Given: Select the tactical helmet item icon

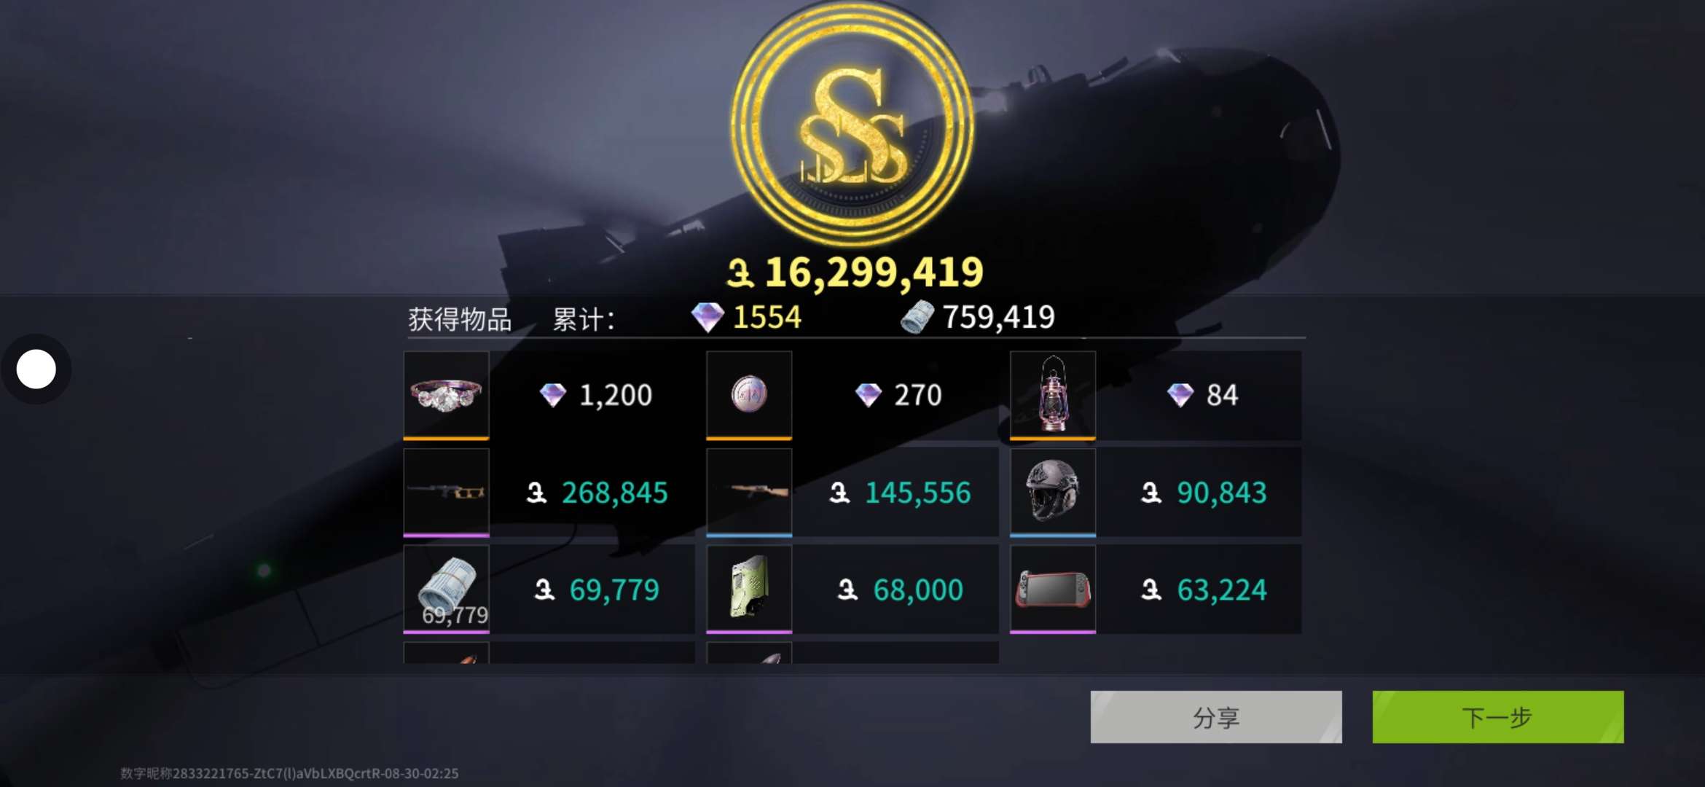Looking at the screenshot, I should (x=1053, y=492).
